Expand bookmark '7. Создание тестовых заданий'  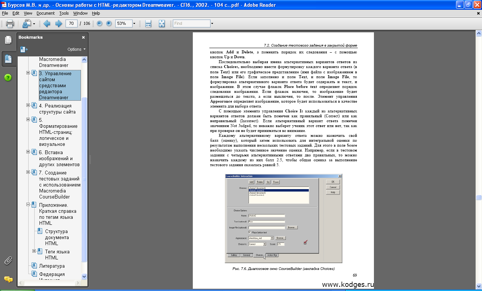click(28, 172)
